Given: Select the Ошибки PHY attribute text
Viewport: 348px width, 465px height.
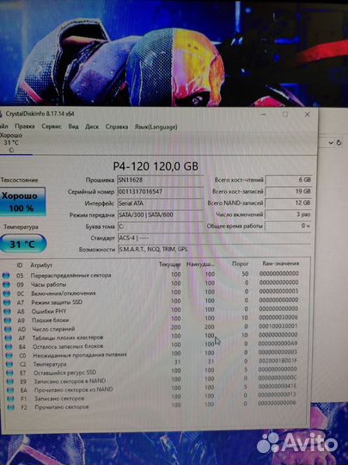Looking at the screenshot, I should click(x=49, y=312).
